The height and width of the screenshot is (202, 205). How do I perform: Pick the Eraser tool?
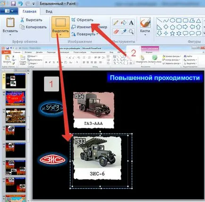coord(116,32)
